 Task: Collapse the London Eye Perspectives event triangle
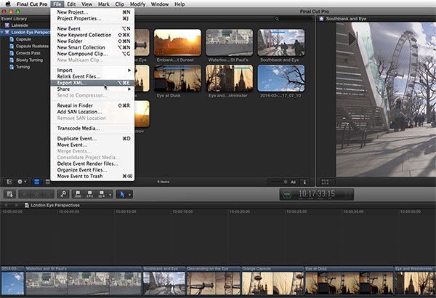pyautogui.click(x=2, y=32)
